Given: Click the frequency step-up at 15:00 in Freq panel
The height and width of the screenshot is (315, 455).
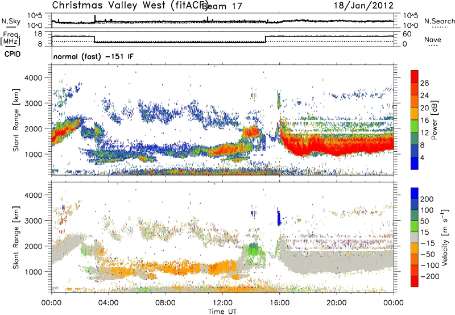Looking at the screenshot, I should pos(266,39).
